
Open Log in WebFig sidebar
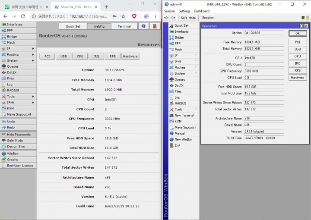click(18, 85)
